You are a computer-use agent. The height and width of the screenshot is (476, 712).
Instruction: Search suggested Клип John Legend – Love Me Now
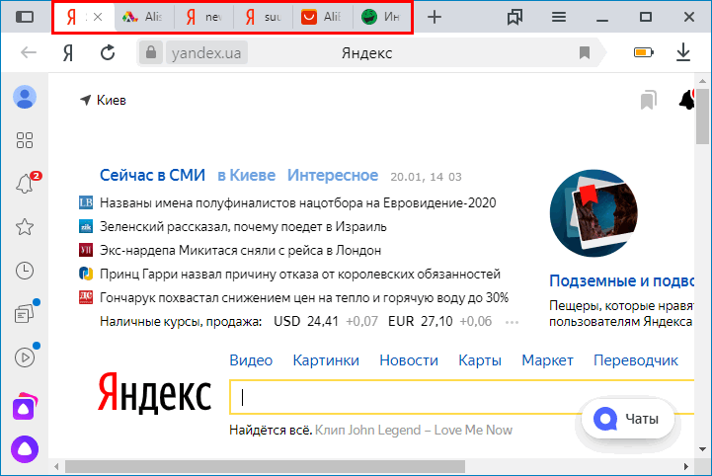point(414,430)
